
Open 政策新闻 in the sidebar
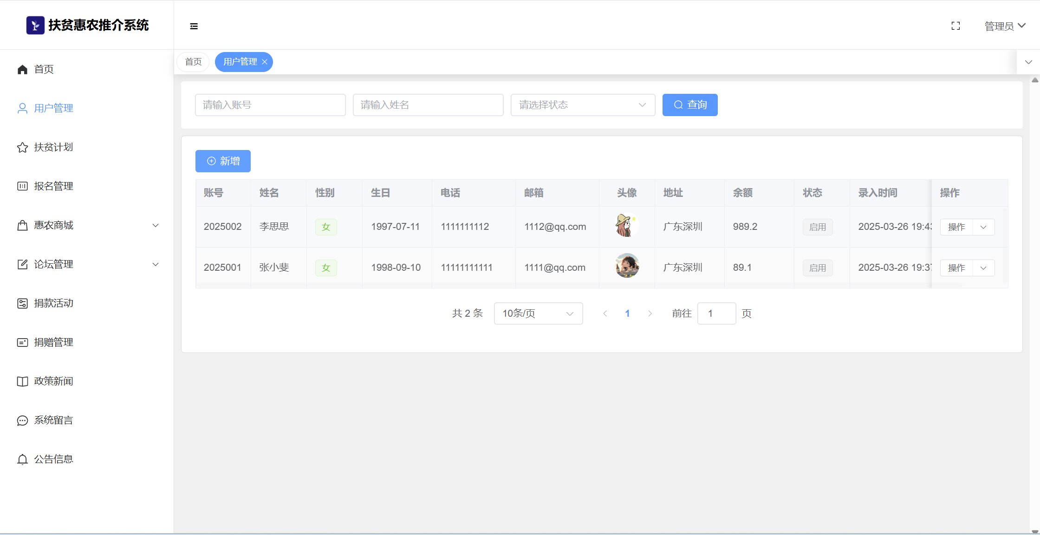[53, 381]
